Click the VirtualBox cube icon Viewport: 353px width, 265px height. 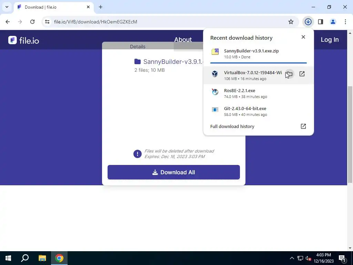[215, 74]
